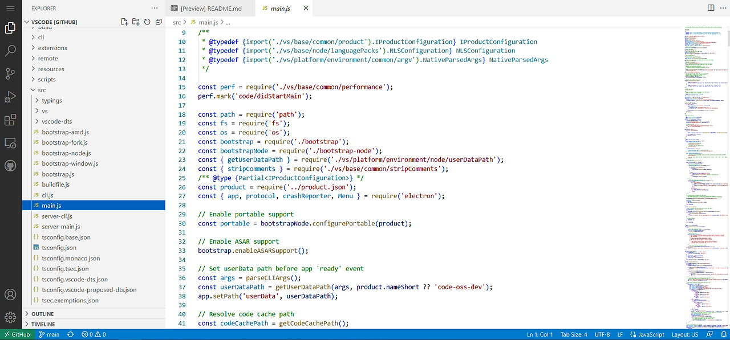Refresh the Explorer view
Screen dimensions: 730x340
tap(147, 21)
